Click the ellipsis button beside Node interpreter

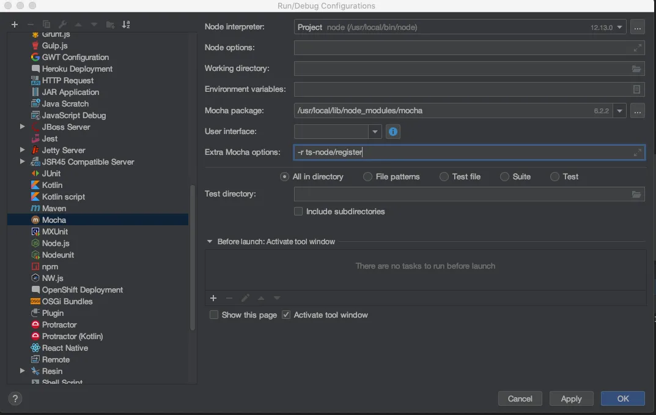(x=637, y=27)
